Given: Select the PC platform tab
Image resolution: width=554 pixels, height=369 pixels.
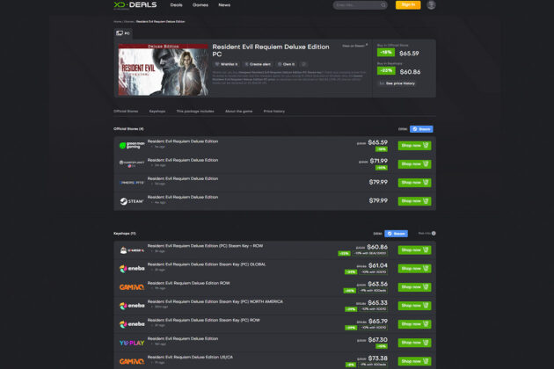Looking at the screenshot, I should tap(123, 33).
